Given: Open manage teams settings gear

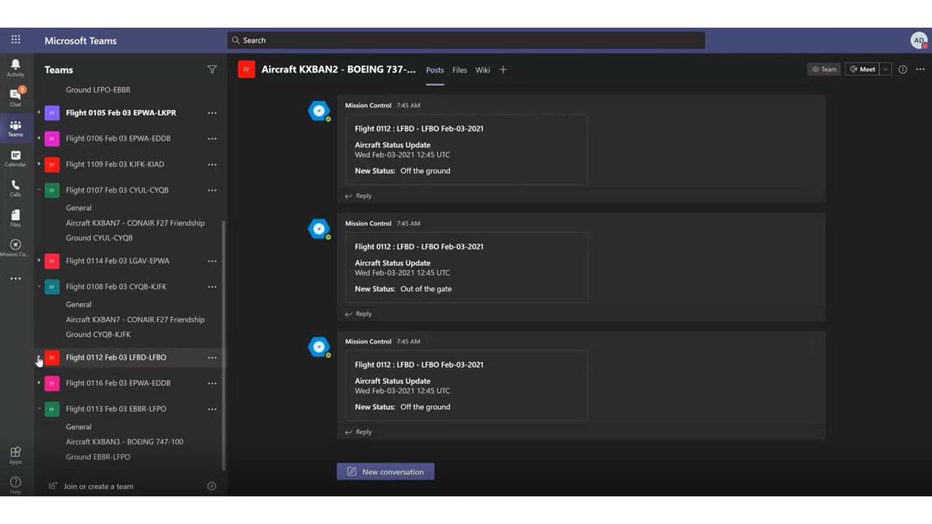Looking at the screenshot, I should coord(212,486).
